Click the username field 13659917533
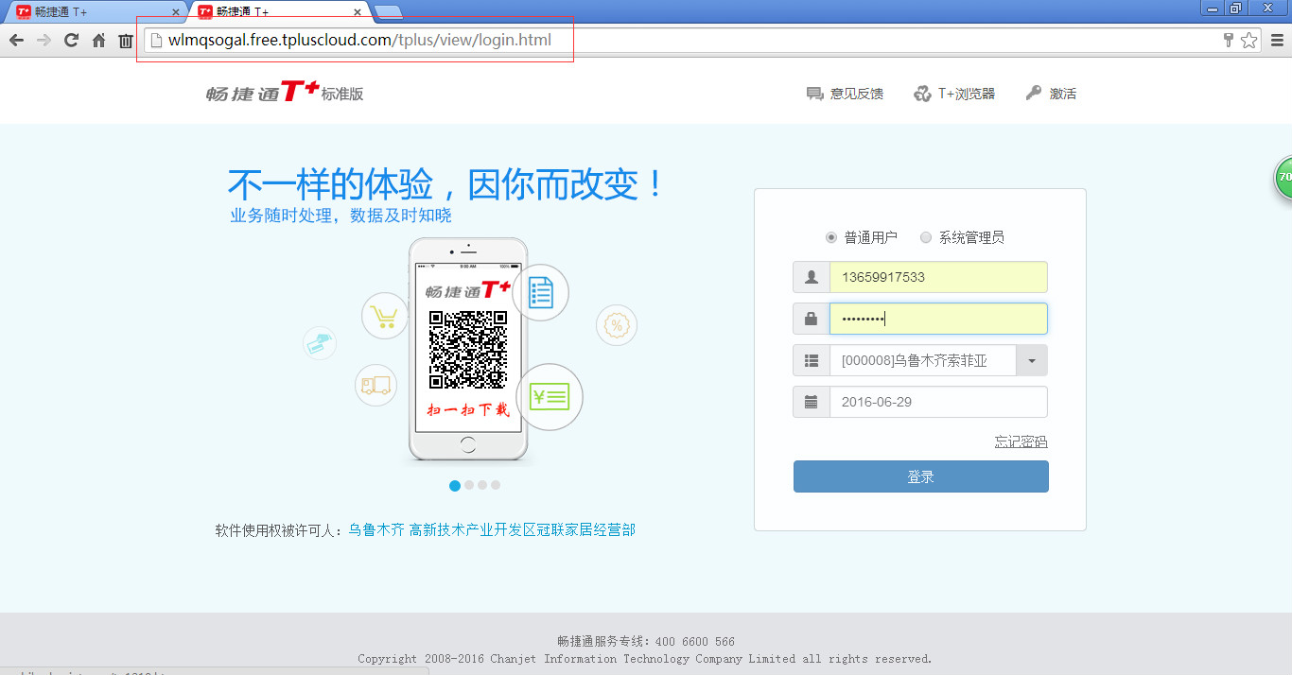This screenshot has height=675, width=1292. (x=938, y=277)
